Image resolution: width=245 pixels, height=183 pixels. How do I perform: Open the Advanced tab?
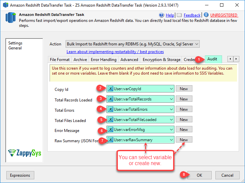tap(129, 60)
